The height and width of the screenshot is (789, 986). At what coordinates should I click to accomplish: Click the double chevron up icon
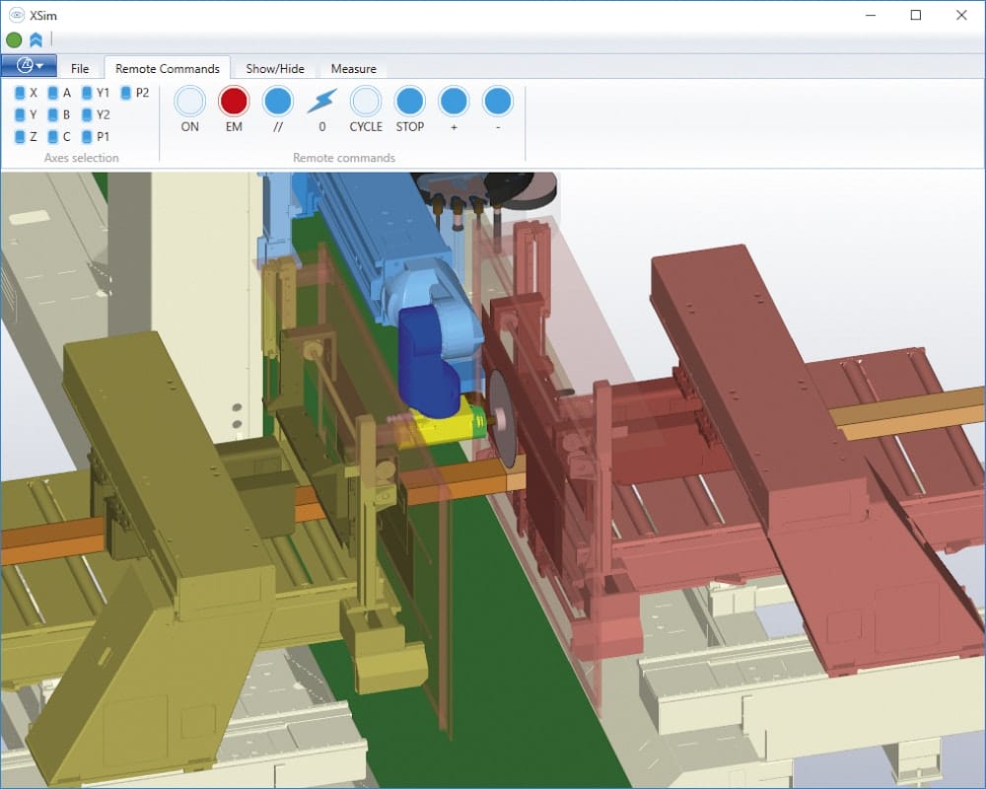coord(35,39)
